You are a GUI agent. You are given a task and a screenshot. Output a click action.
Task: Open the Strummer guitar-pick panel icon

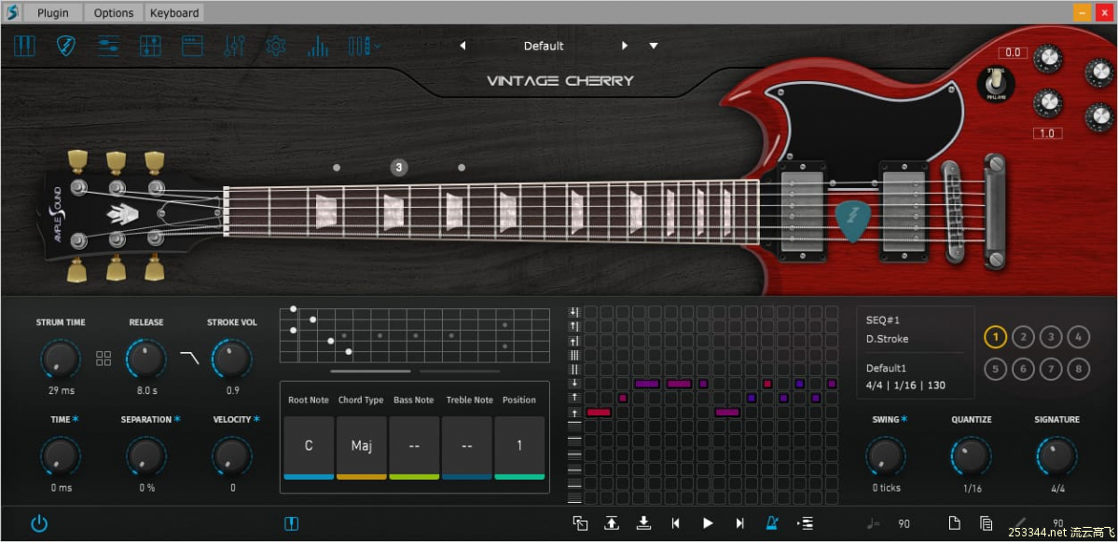66,47
